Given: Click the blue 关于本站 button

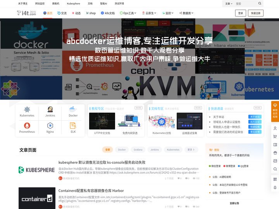Looking at the screenshot, I should pyautogui.click(x=255, y=117).
